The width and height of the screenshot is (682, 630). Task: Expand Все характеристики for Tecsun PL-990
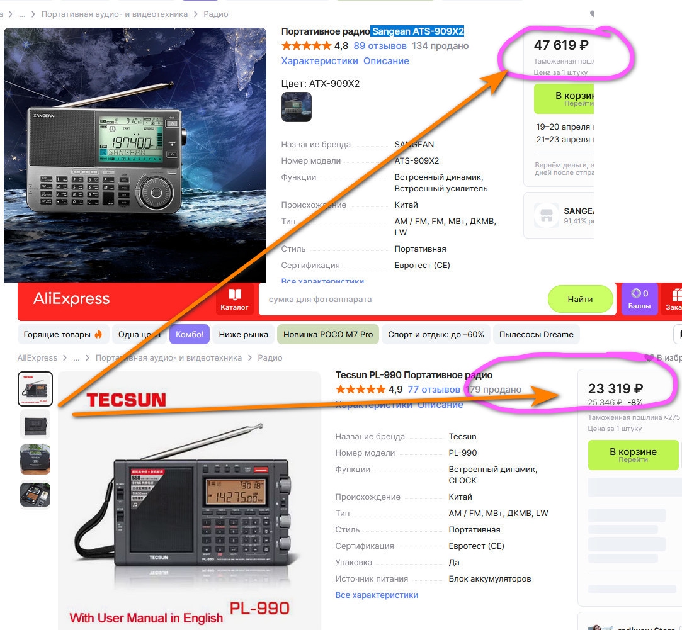click(x=377, y=595)
